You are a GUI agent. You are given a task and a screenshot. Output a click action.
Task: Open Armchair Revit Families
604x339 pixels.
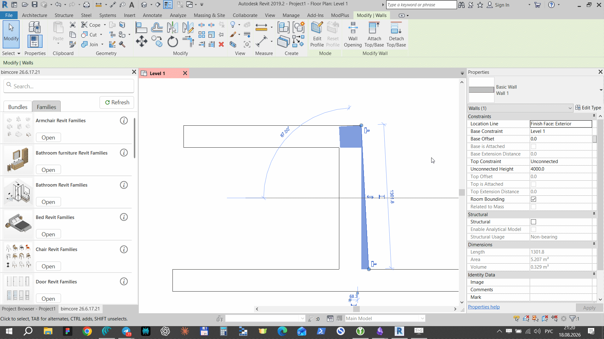click(48, 138)
